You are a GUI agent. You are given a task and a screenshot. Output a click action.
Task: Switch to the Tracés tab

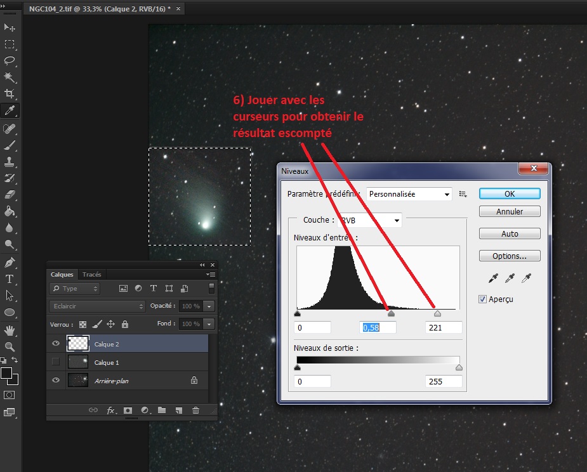tap(92, 274)
